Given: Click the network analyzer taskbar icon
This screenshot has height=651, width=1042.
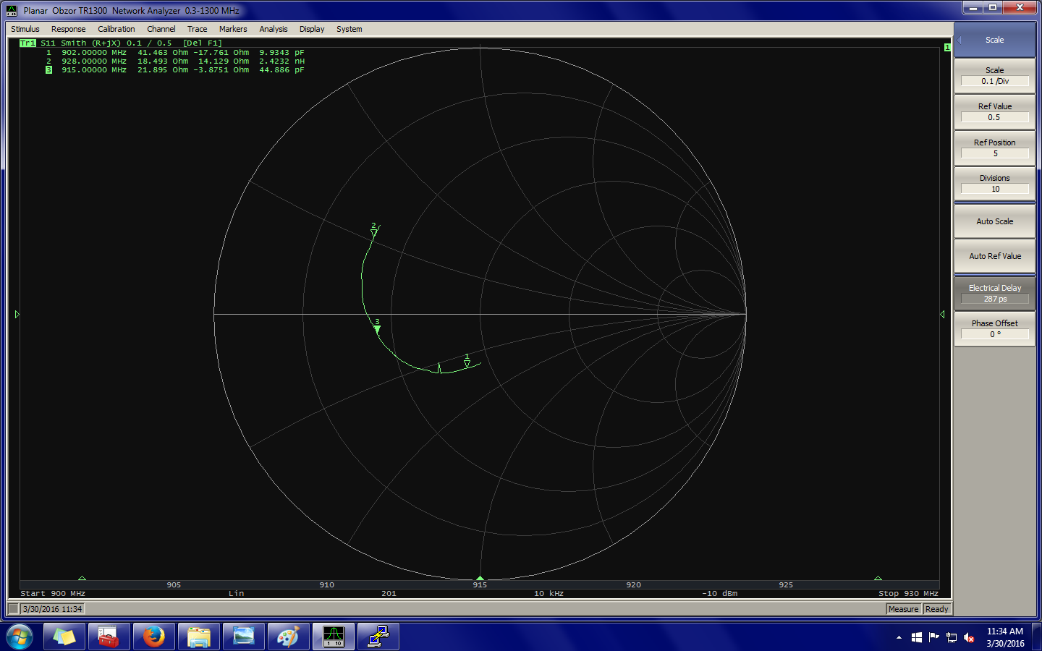Looking at the screenshot, I should point(334,637).
